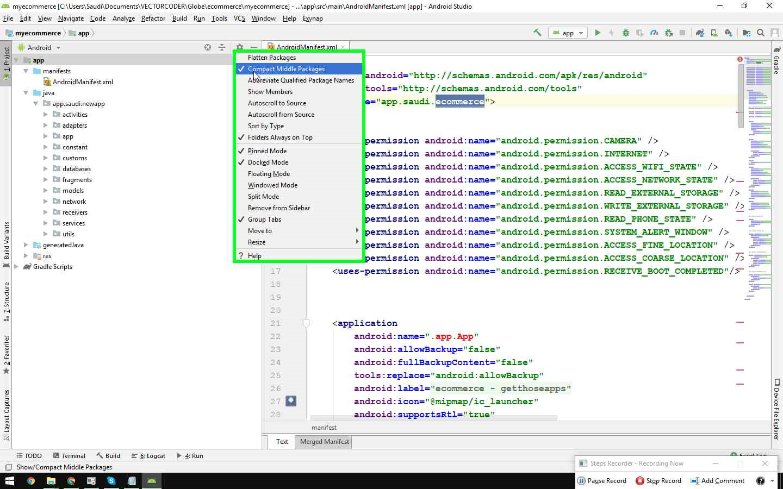The height and width of the screenshot is (489, 783).
Task: Click tool window quick access icon bottom-left
Action: [x=8, y=467]
